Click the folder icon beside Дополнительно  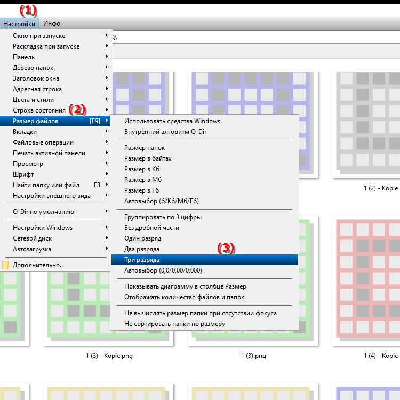click(x=6, y=265)
